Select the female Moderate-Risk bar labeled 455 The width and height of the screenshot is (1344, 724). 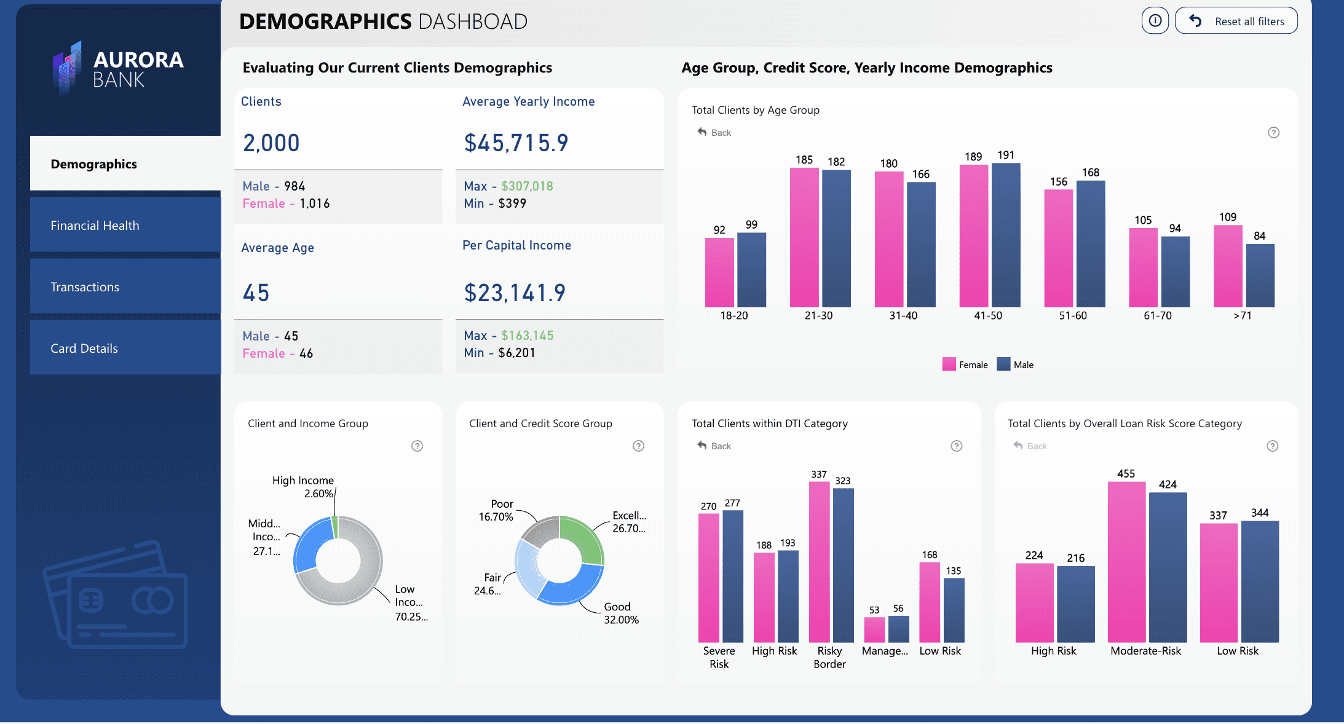point(1126,562)
